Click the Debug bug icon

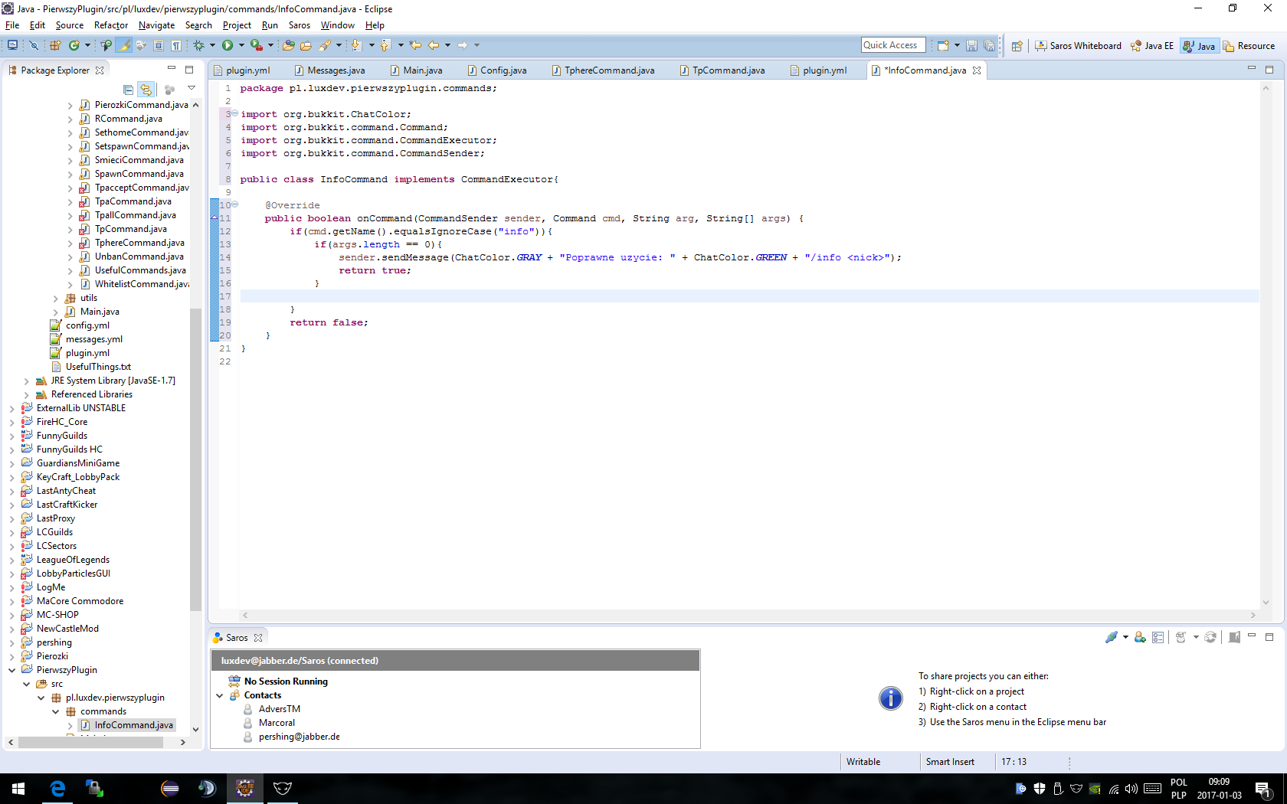coord(198,46)
